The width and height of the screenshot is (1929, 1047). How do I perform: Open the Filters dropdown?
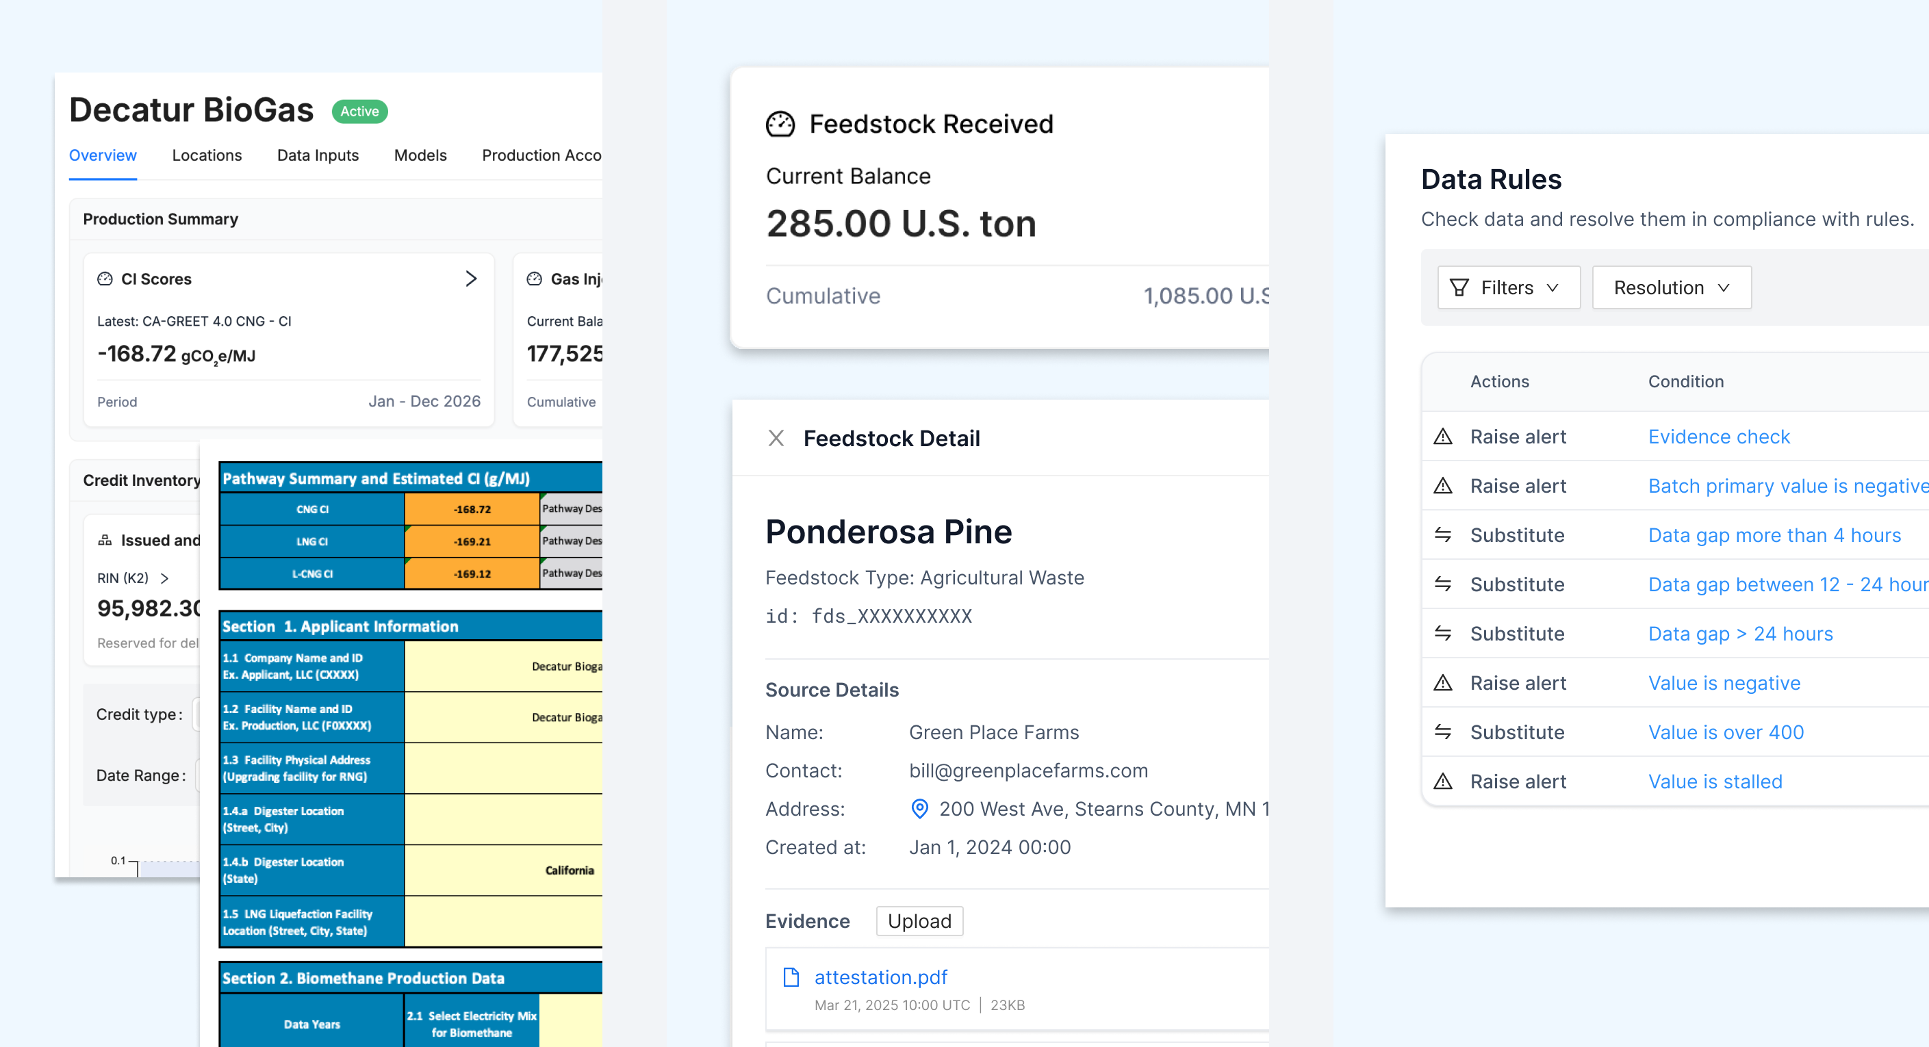(1508, 287)
